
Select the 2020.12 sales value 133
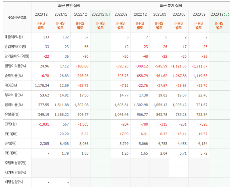pyautogui.click(x=46, y=37)
